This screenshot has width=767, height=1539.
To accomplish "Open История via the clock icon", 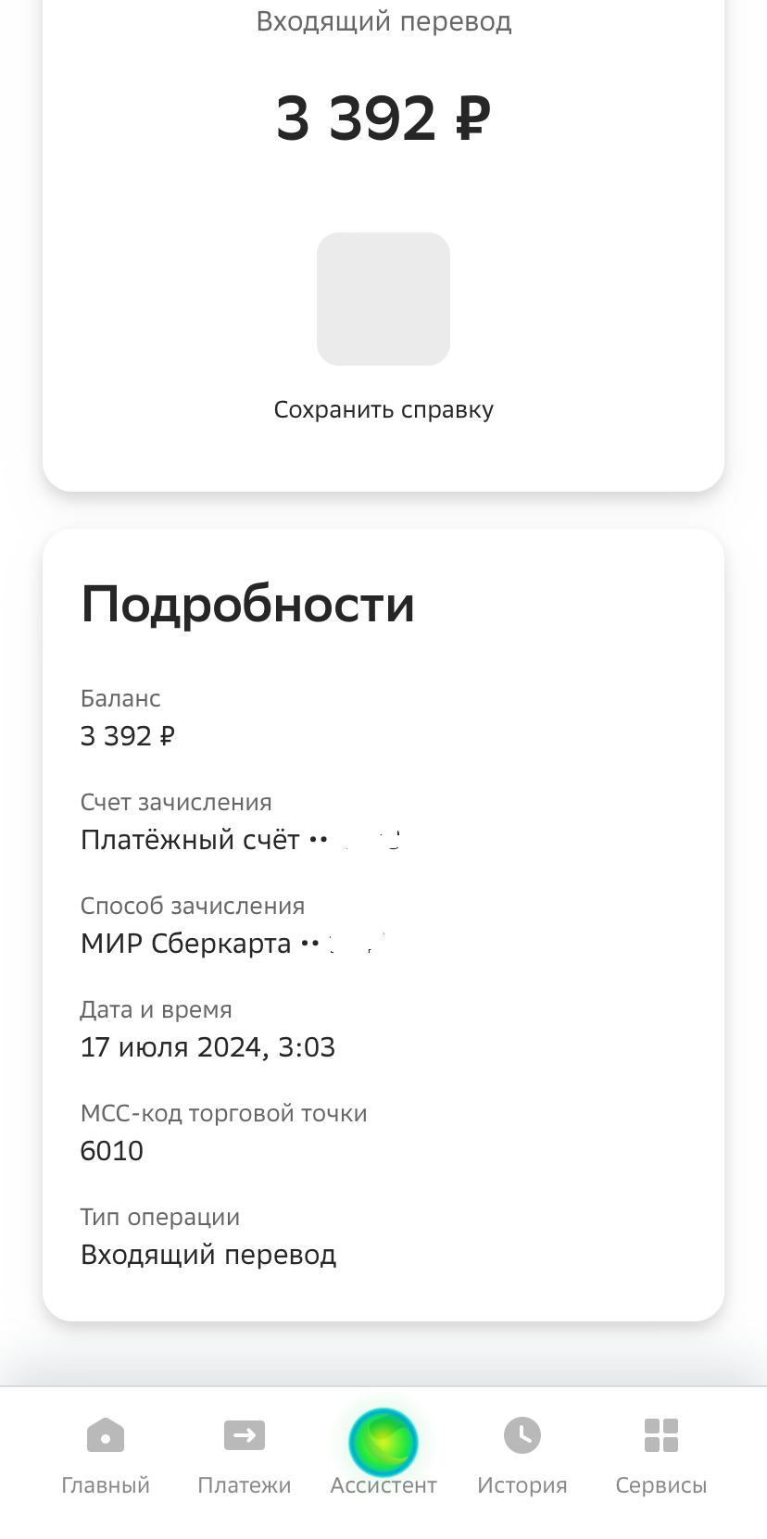I will pyautogui.click(x=522, y=1435).
